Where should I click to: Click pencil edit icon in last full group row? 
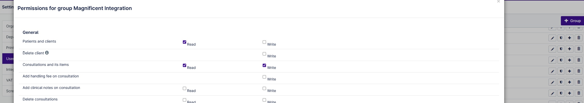click(552, 93)
